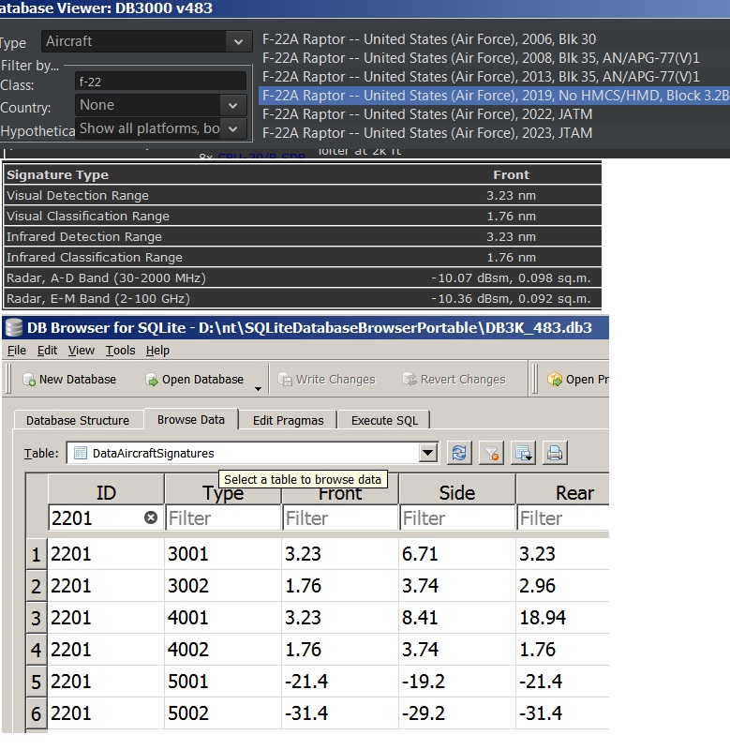Sort by the ID column header

pos(106,492)
